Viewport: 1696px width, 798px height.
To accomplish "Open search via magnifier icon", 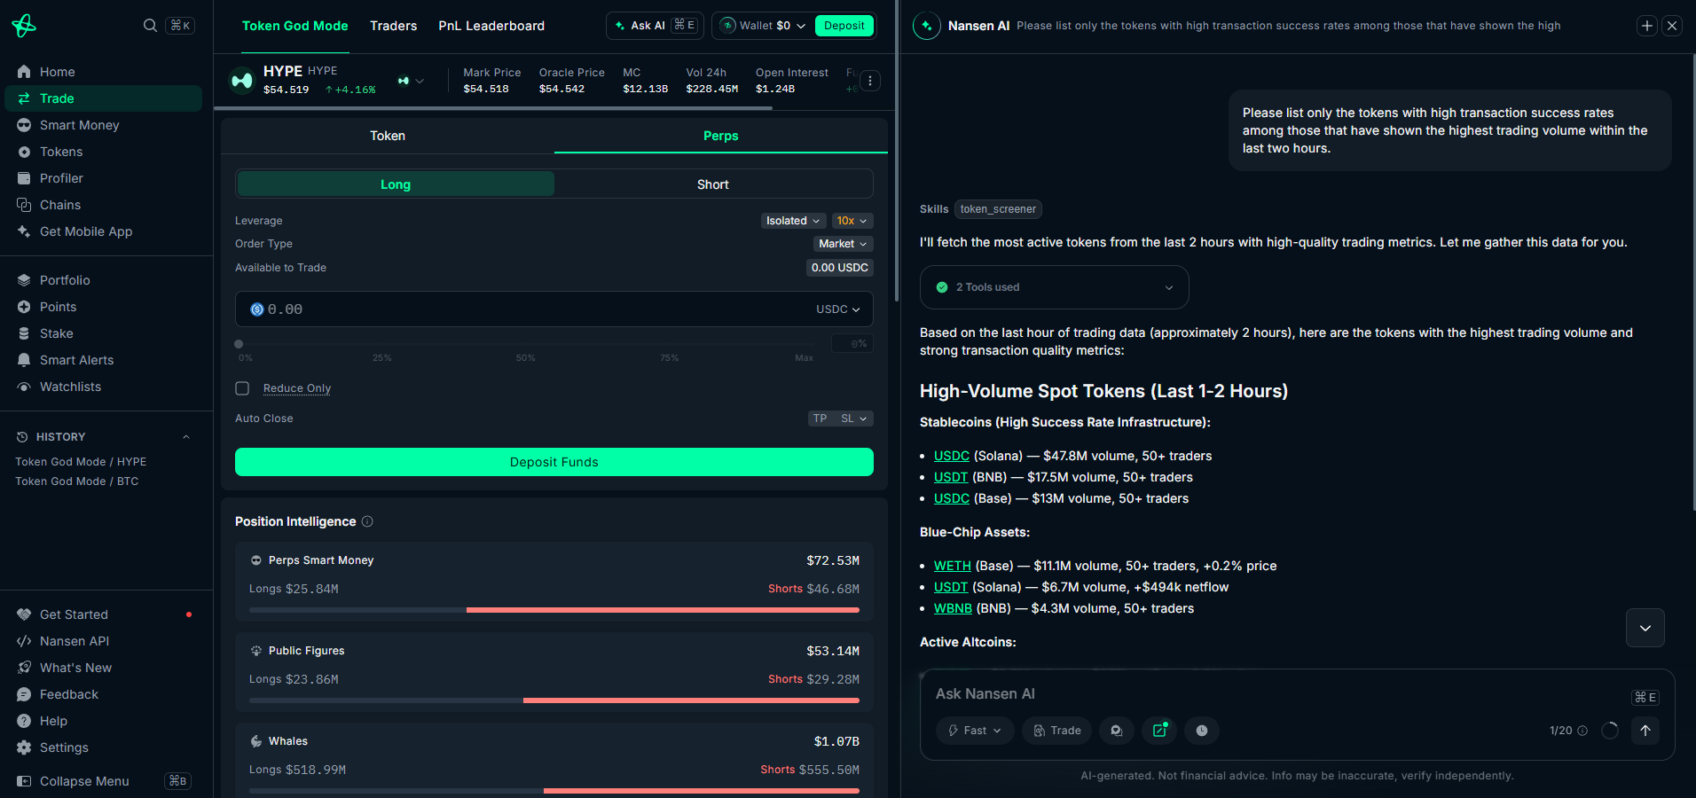I will 150,25.
